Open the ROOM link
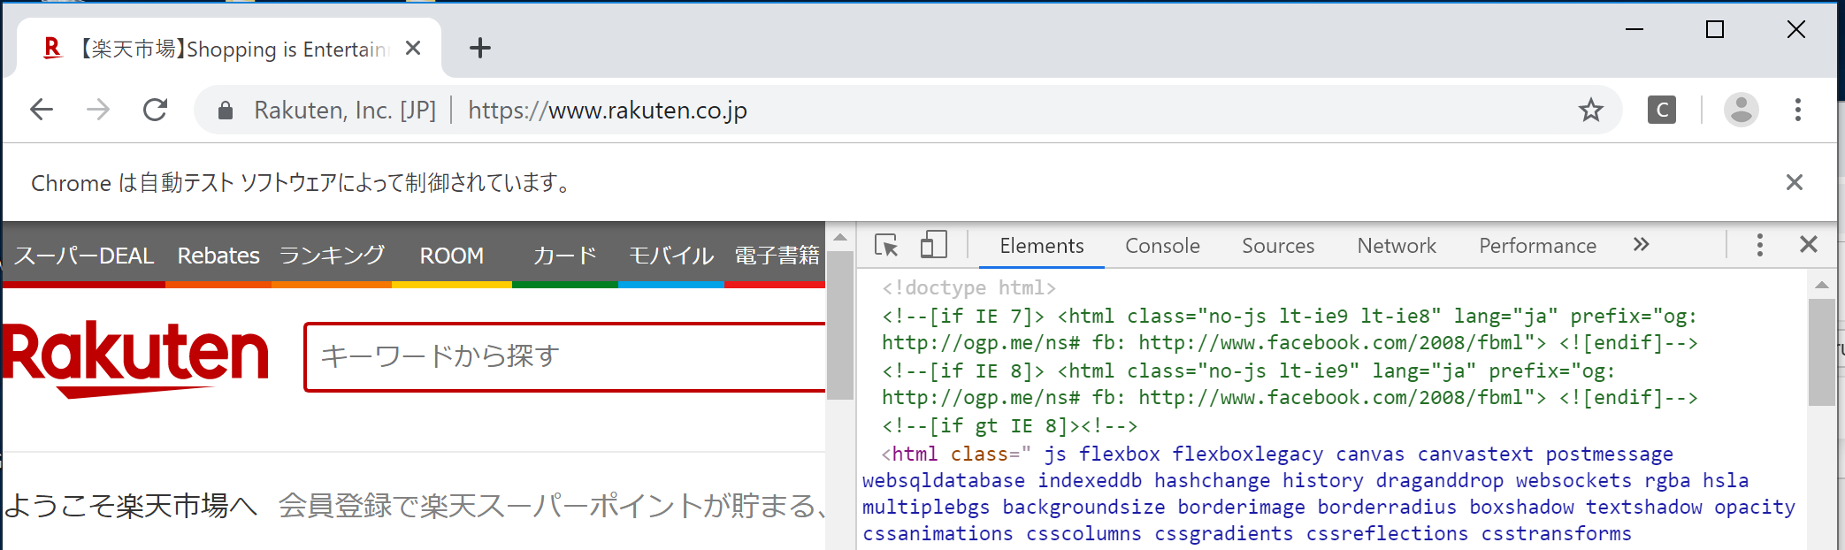Image resolution: width=1845 pixels, height=550 pixels. pos(451,256)
